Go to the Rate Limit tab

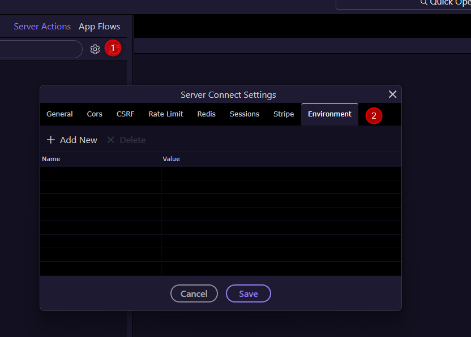166,114
